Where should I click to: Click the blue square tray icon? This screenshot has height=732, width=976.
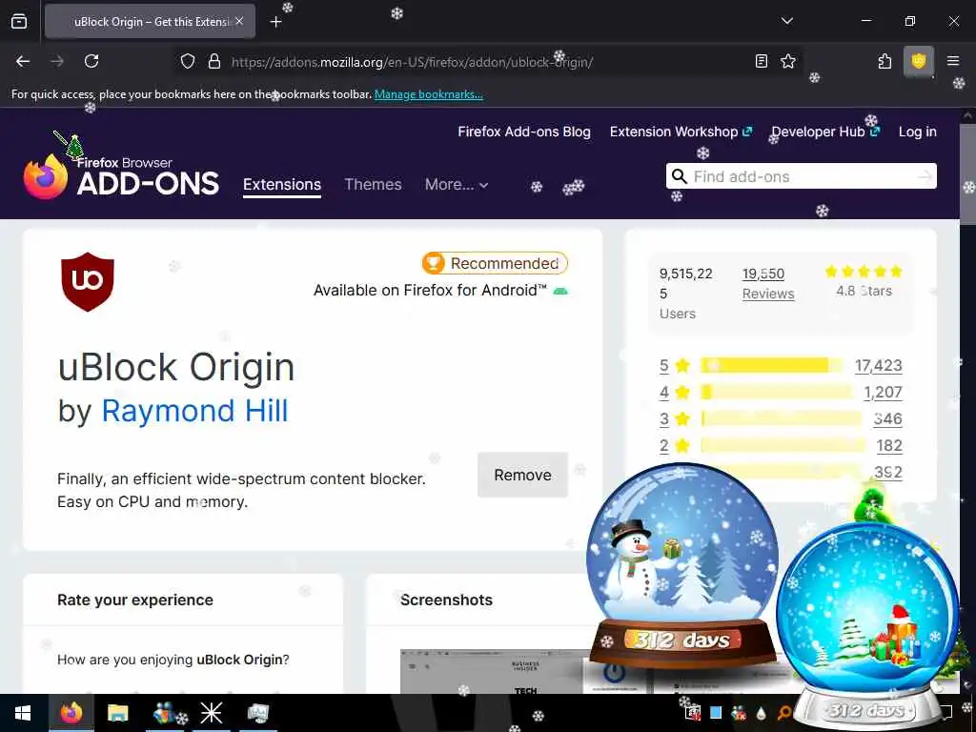(716, 713)
